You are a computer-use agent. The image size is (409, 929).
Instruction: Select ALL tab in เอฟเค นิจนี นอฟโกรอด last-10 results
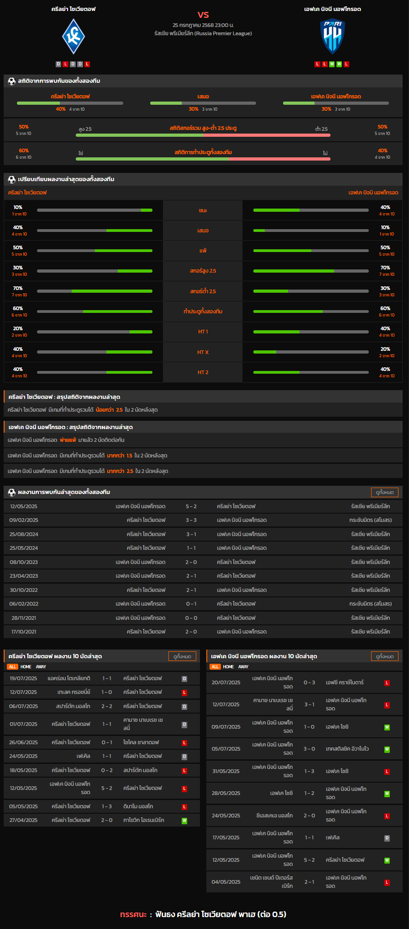coord(215,667)
